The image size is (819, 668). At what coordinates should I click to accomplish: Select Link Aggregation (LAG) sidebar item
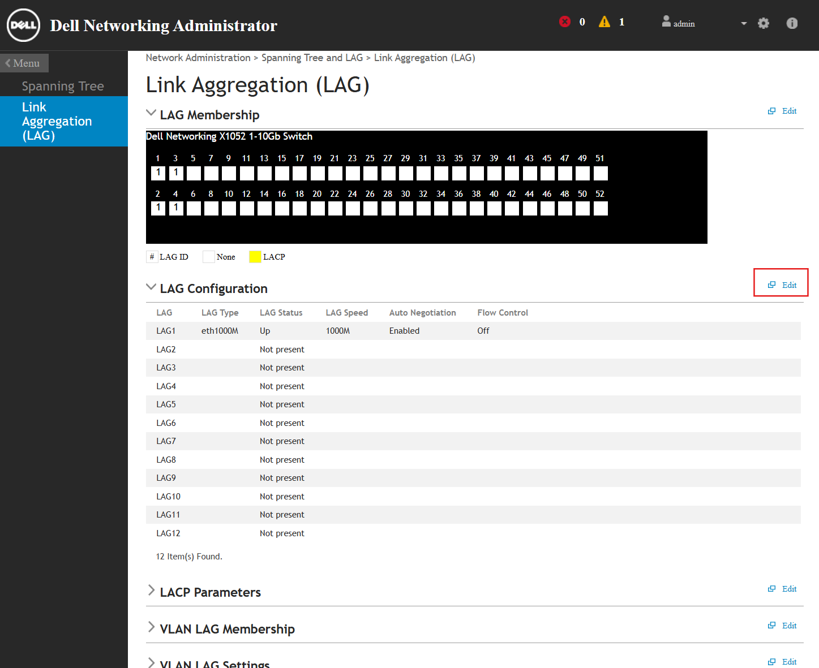(x=64, y=121)
